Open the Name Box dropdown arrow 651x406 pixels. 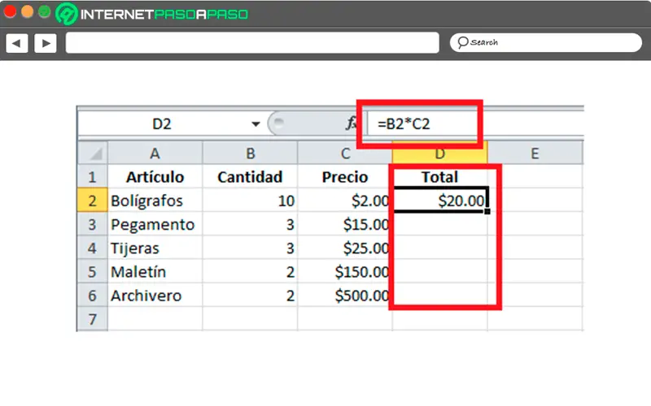point(256,124)
